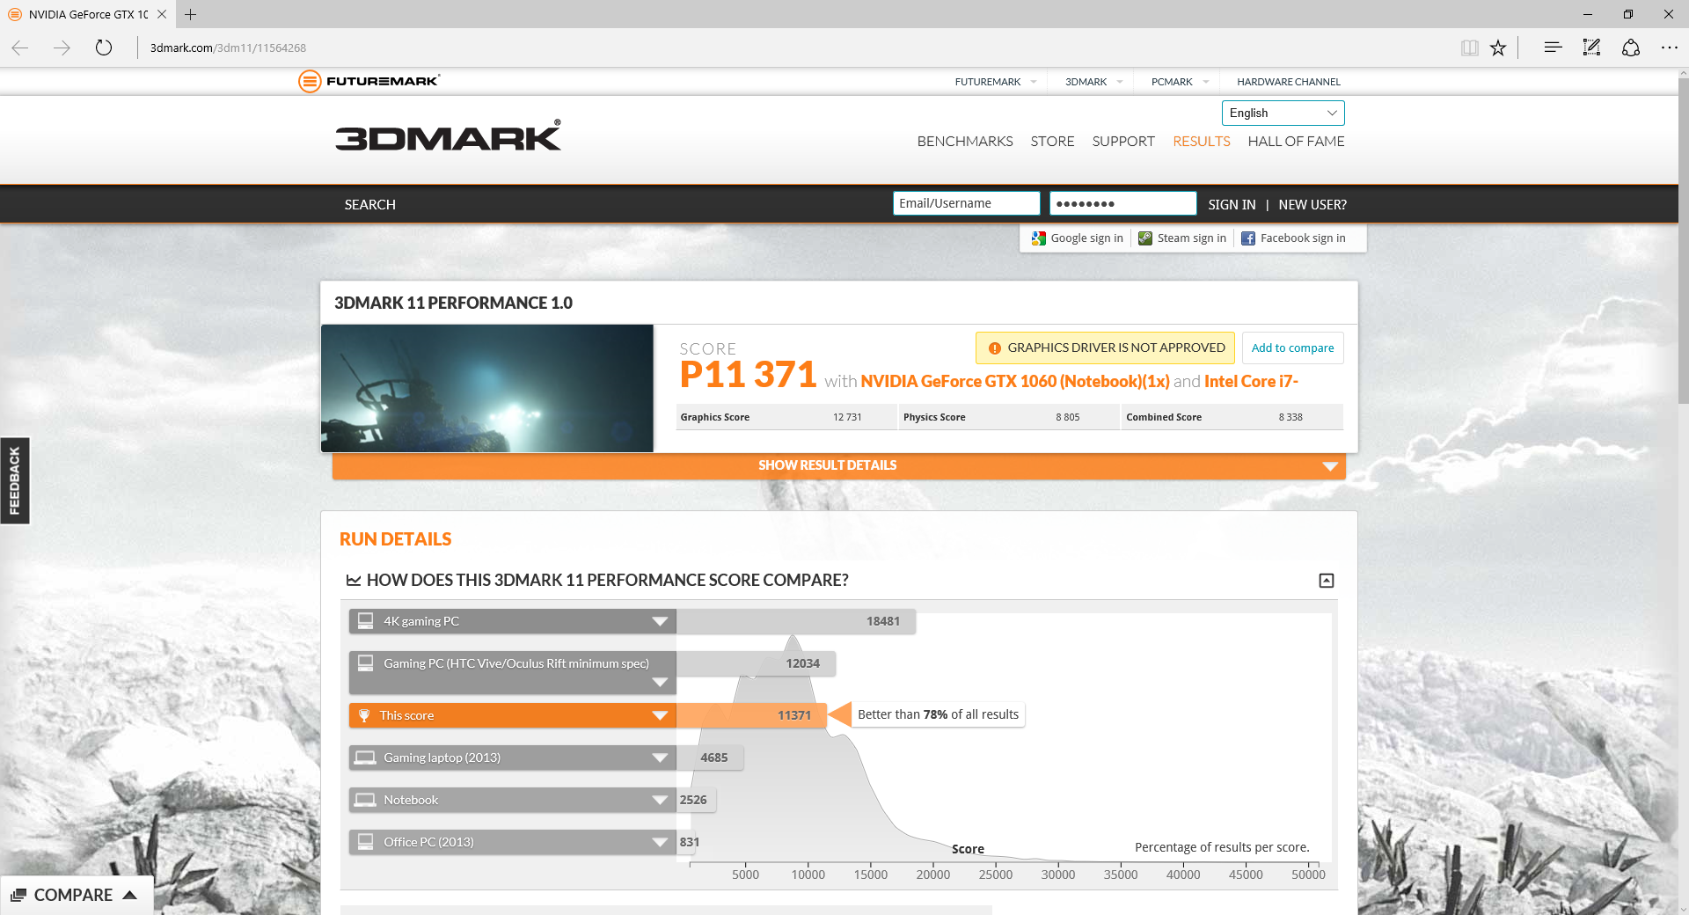This screenshot has height=915, width=1689.
Task: Click the Add to compare button
Action: coord(1292,348)
